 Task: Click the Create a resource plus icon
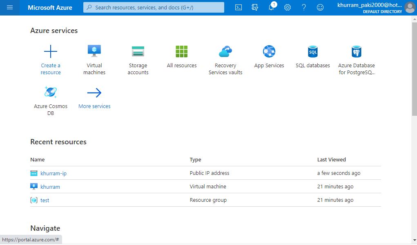coord(51,51)
